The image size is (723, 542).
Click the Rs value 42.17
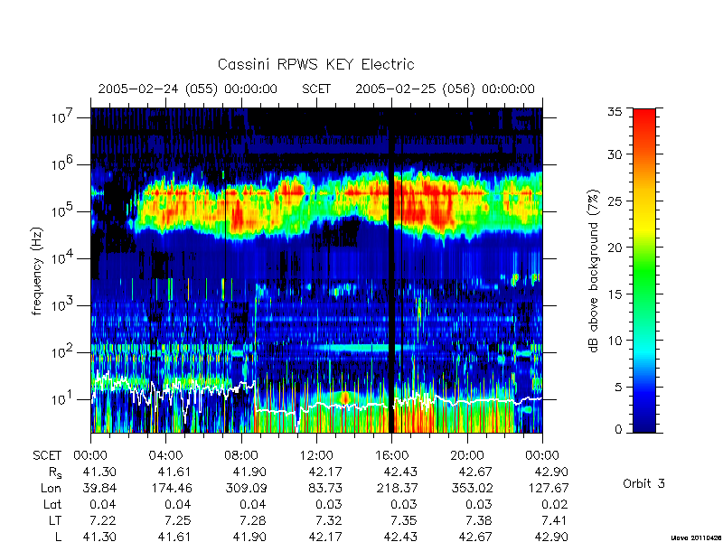pos(325,472)
